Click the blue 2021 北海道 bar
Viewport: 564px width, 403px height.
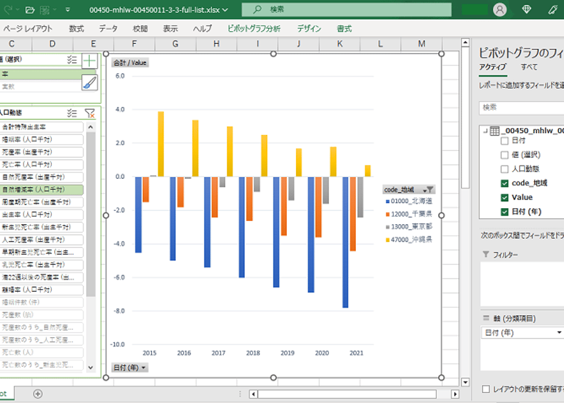pos(345,242)
